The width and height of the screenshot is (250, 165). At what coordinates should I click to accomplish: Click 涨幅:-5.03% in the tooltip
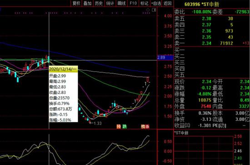60,120
